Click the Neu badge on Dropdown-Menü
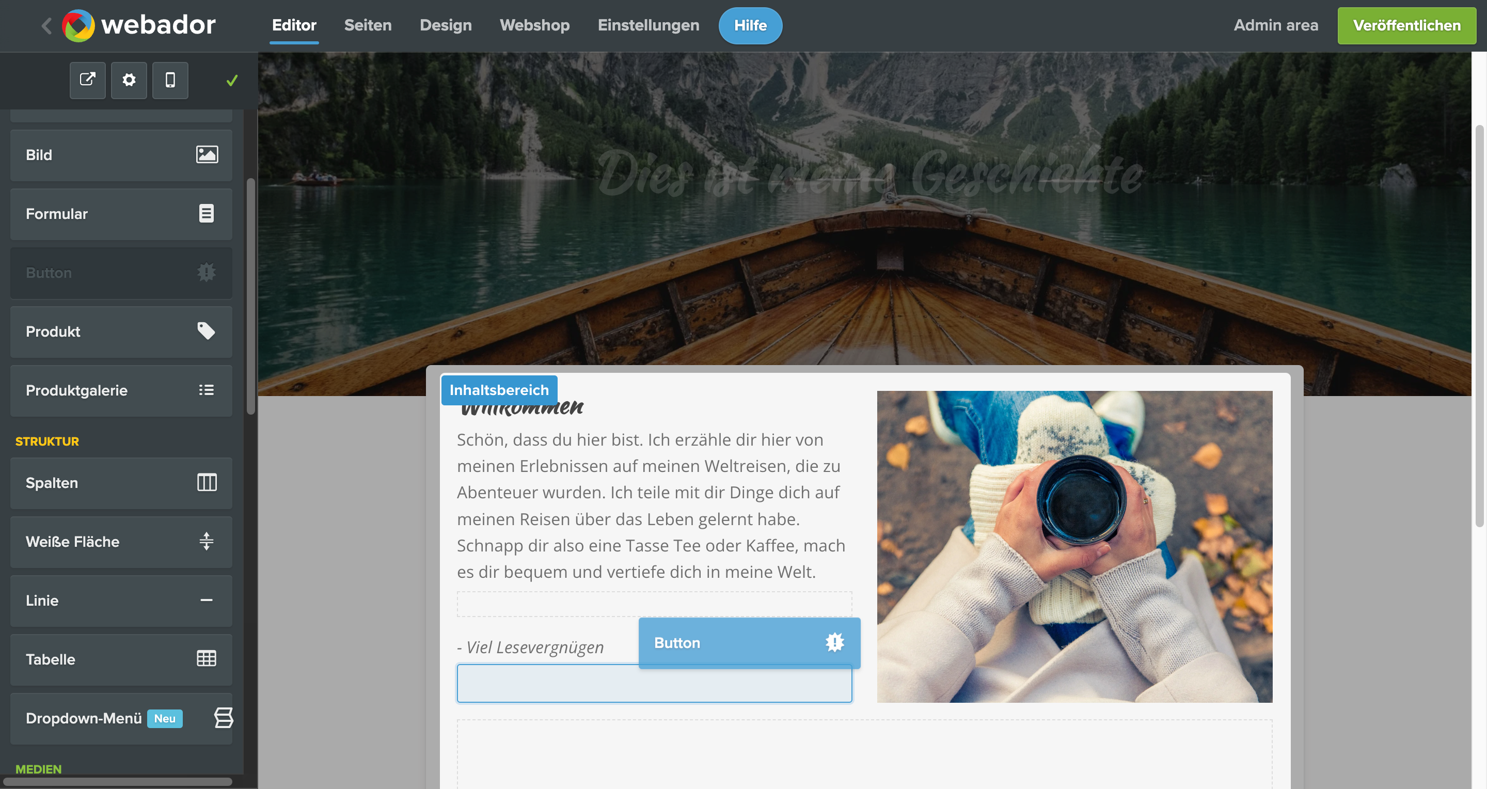 pos(165,719)
